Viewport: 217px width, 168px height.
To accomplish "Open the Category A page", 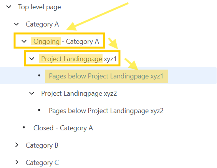I will tap(42, 24).
